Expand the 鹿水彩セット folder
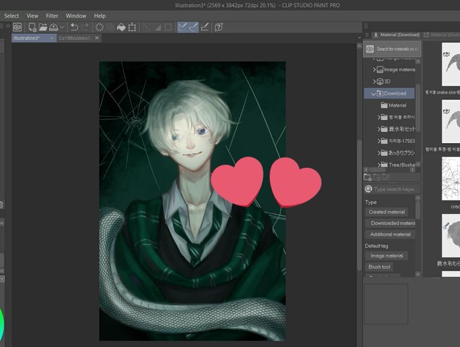 (x=379, y=129)
